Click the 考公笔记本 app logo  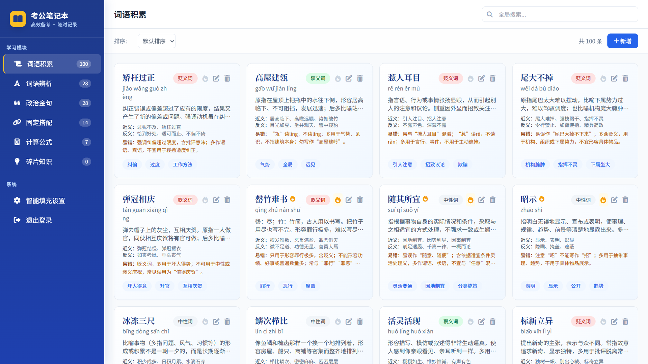[x=18, y=19]
